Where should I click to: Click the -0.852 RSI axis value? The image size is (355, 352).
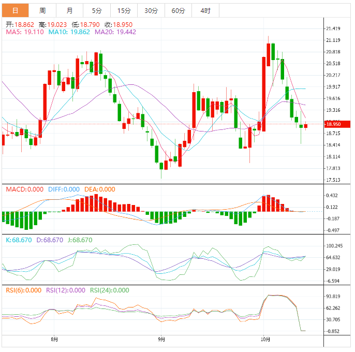(333, 331)
